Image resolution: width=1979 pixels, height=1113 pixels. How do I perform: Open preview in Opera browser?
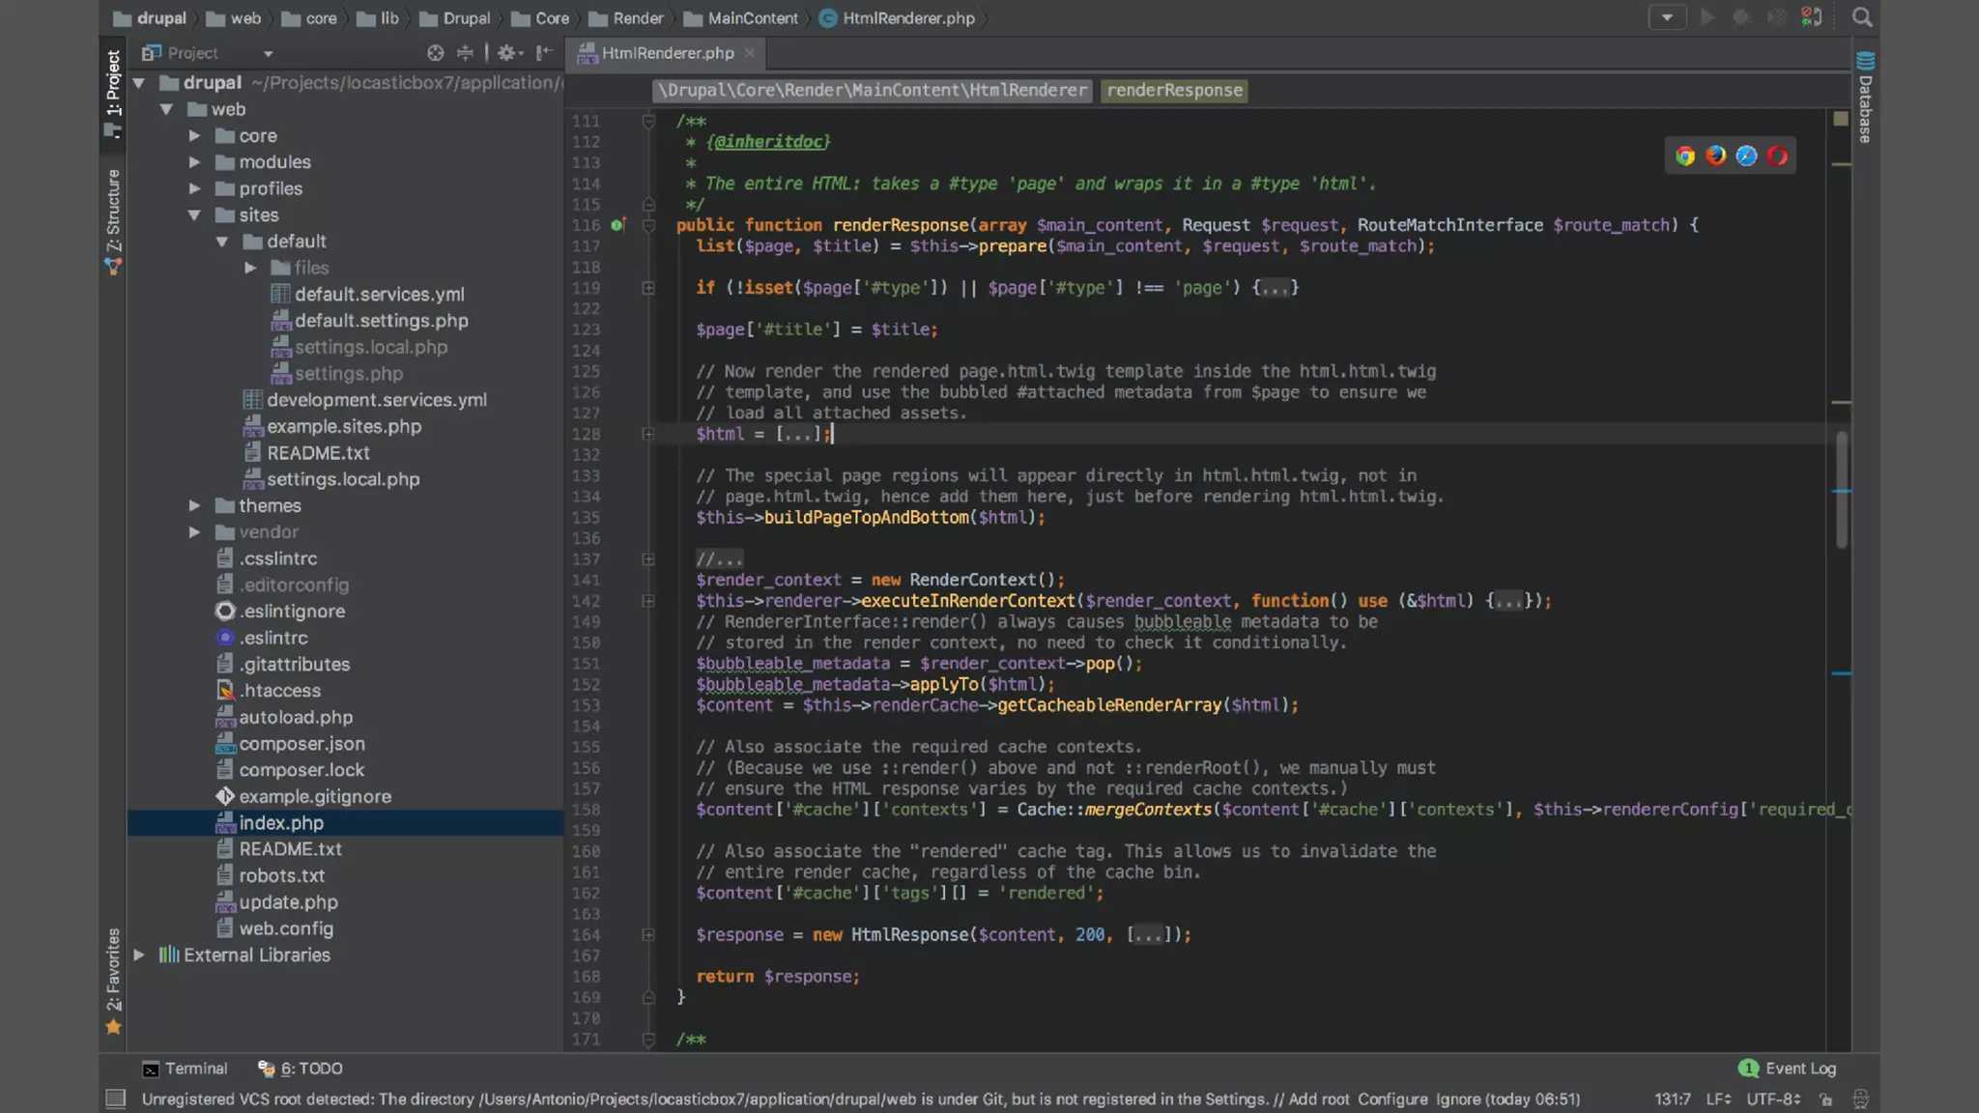click(1778, 156)
